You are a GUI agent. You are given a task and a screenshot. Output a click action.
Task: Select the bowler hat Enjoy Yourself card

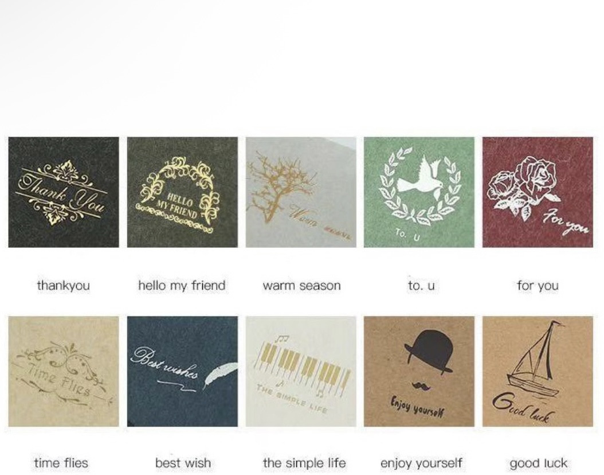pos(419,372)
